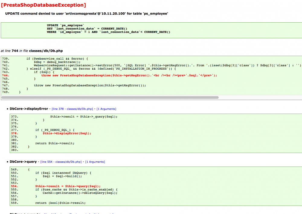Click the 'WHERE `id_employee` = 1' SQL line

click(x=109, y=32)
